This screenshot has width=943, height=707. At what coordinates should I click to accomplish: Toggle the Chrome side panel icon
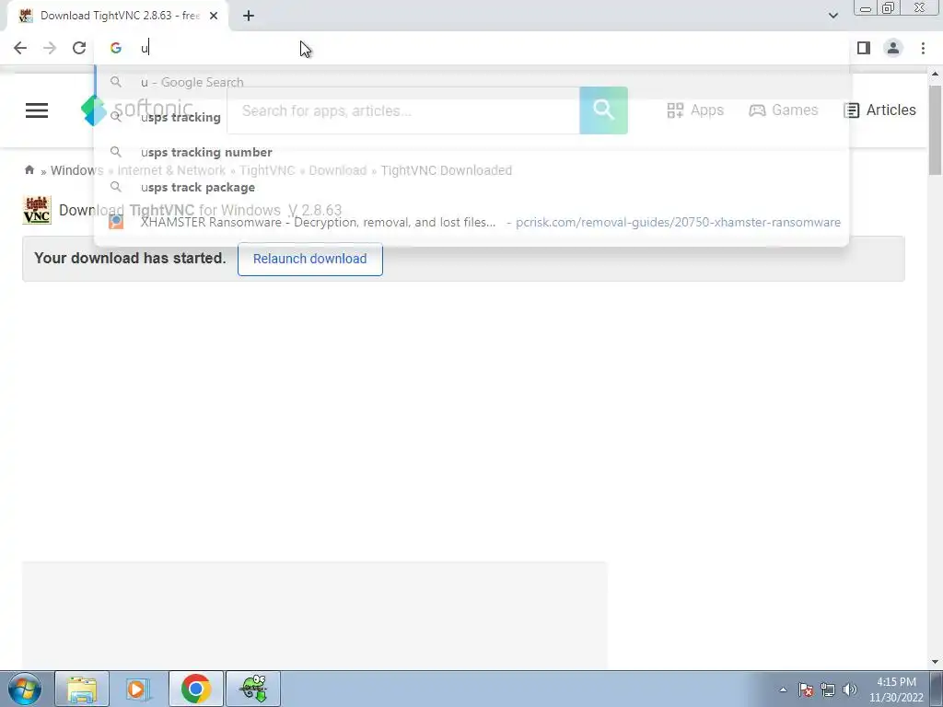(864, 48)
